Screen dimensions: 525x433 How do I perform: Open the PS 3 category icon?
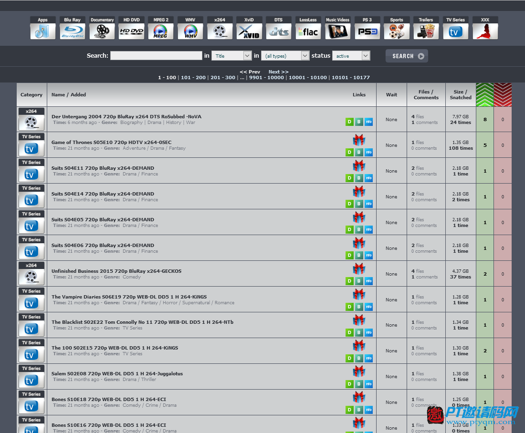(367, 28)
